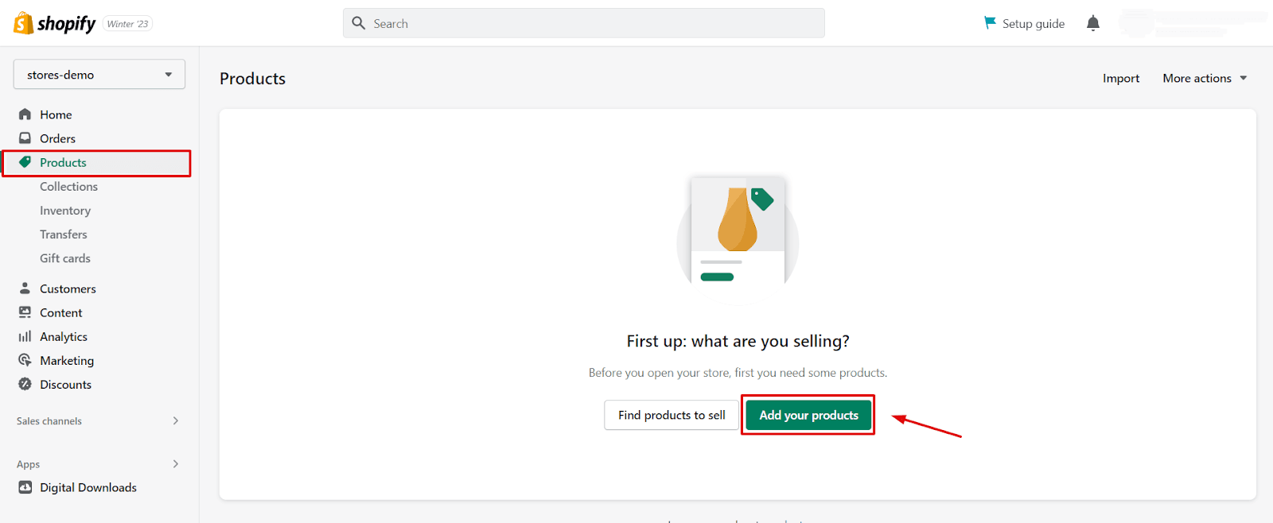Select Gift cards in the sidebar
1273x523 pixels.
(65, 258)
